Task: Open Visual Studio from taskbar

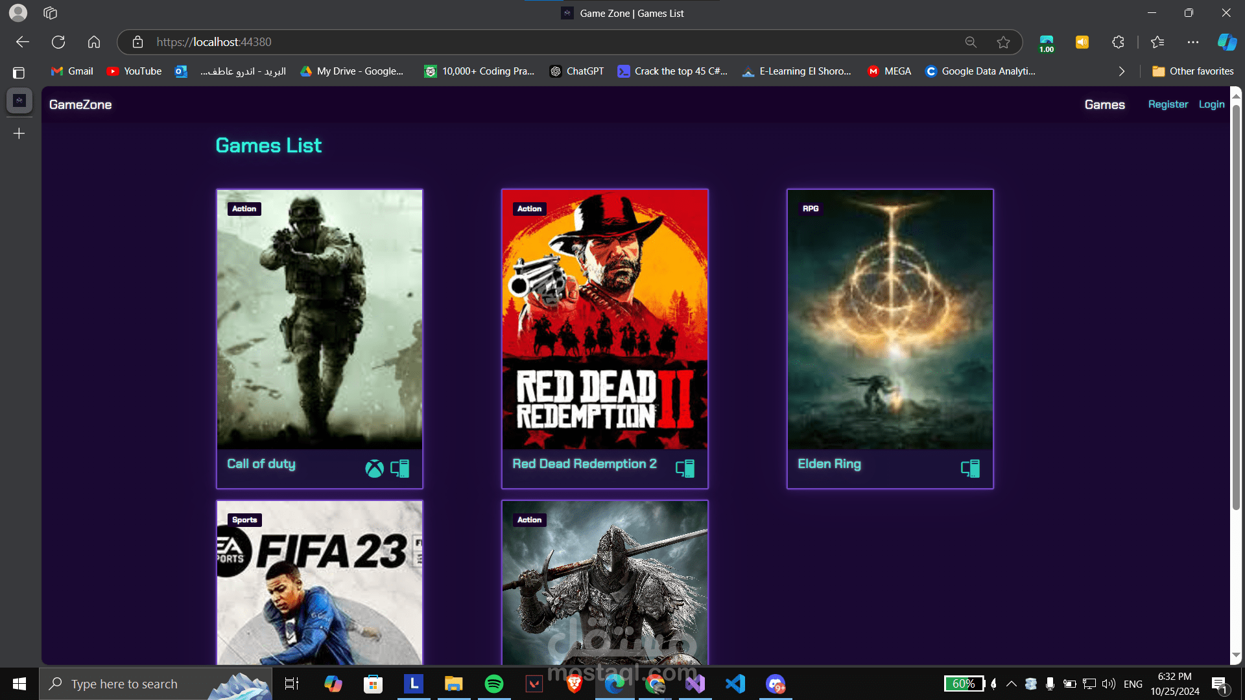Action: click(695, 684)
